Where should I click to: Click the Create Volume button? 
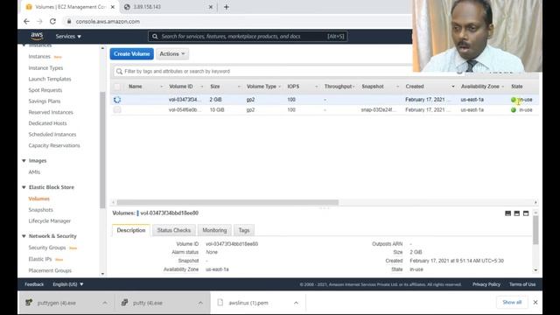132,54
